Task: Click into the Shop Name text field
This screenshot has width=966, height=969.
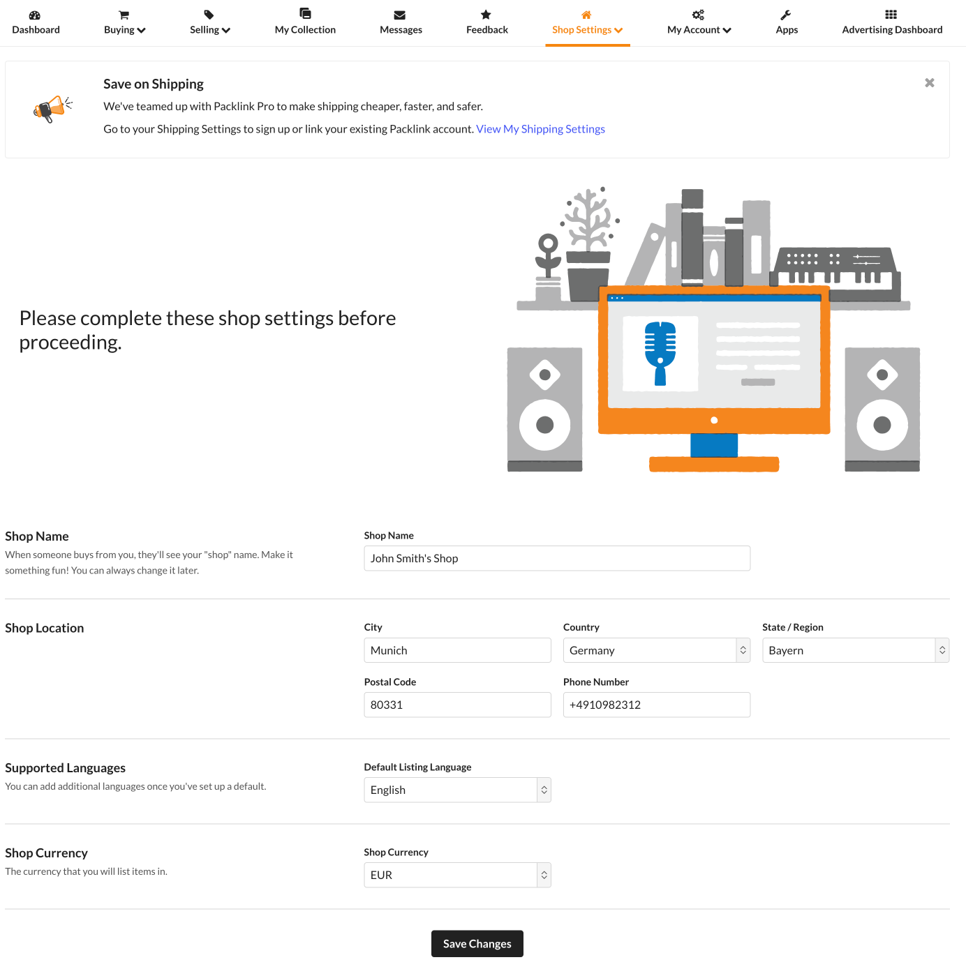Action: (556, 558)
